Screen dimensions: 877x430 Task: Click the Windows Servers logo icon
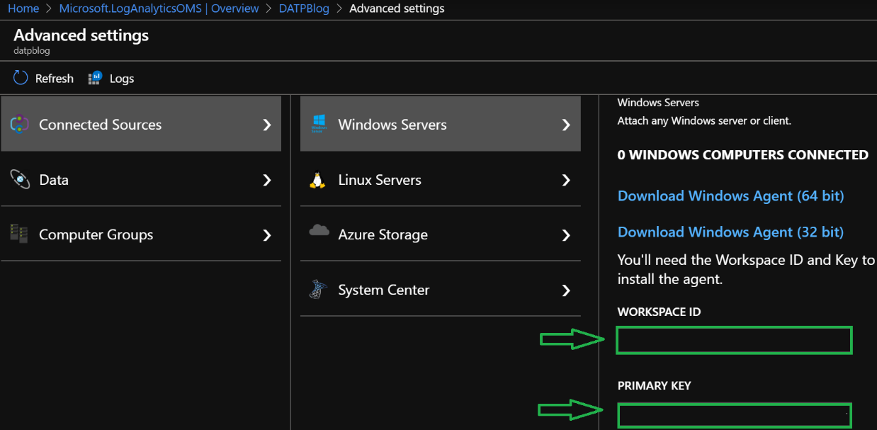(318, 124)
